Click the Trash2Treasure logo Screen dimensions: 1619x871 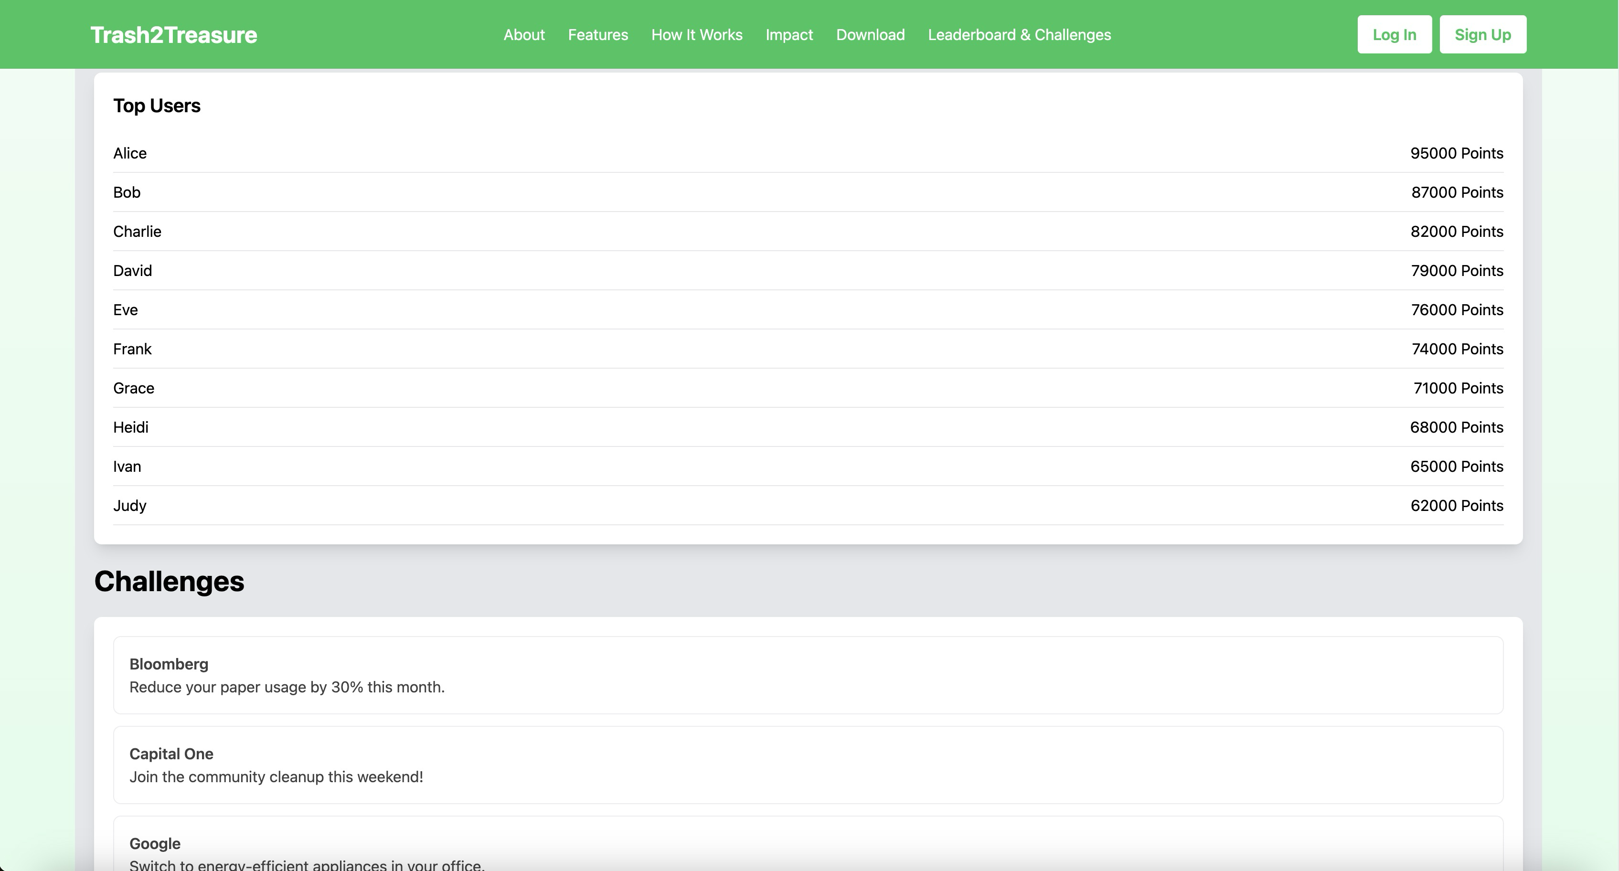(173, 34)
